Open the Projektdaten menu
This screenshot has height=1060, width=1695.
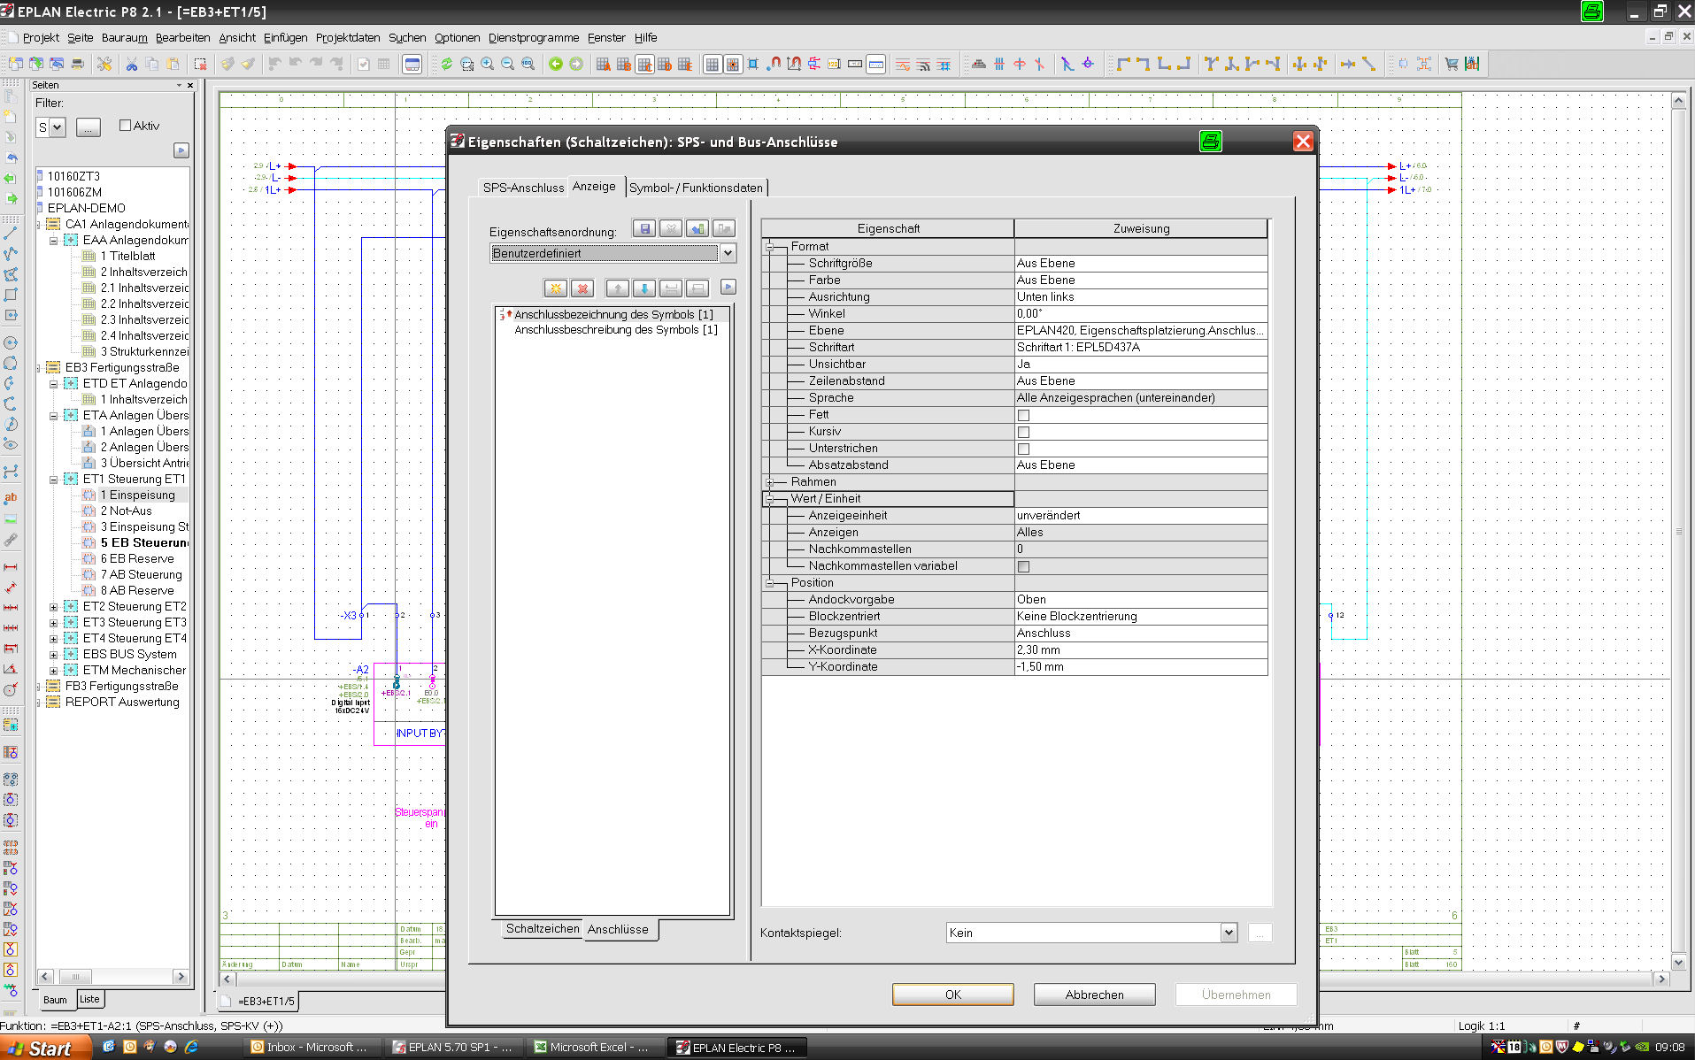coord(348,37)
